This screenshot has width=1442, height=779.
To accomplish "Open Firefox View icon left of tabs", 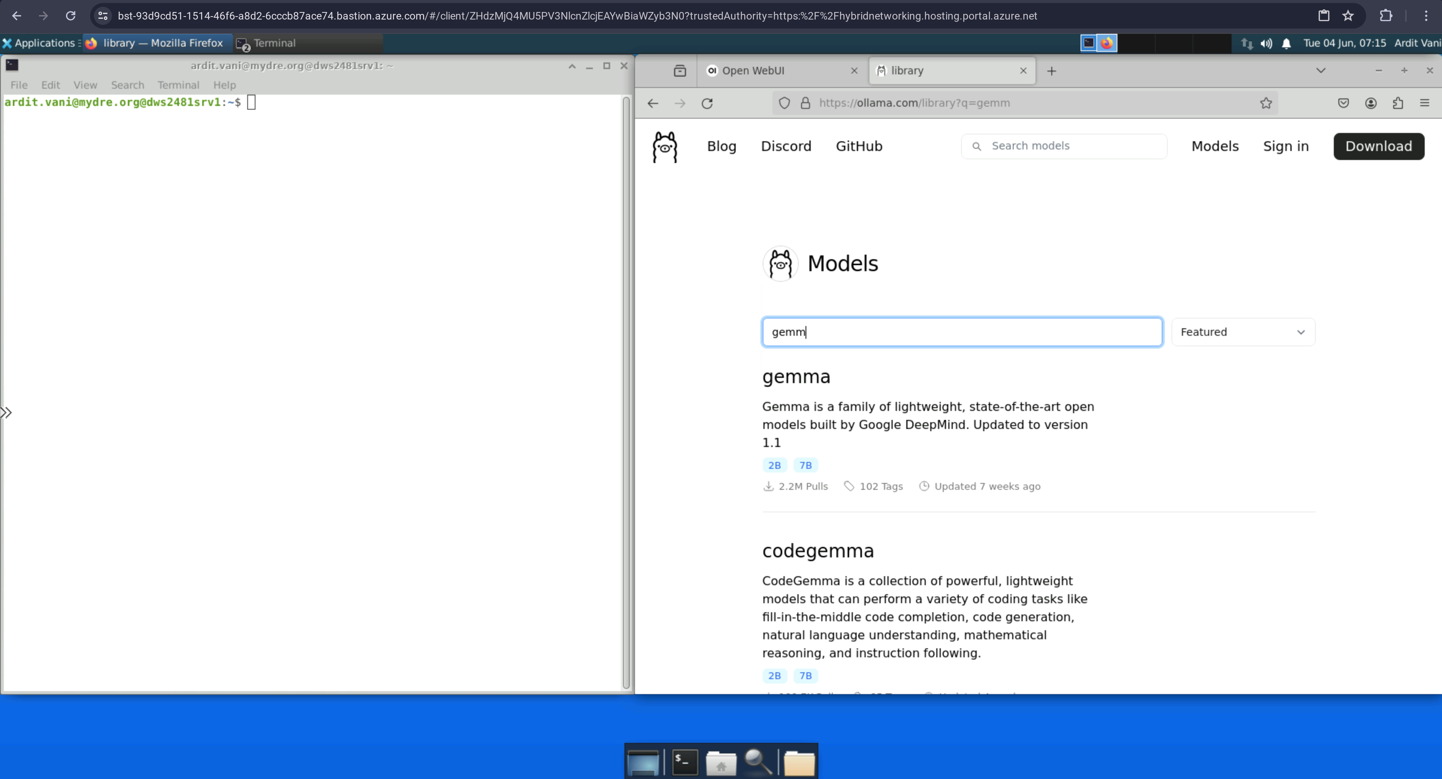I will click(680, 71).
